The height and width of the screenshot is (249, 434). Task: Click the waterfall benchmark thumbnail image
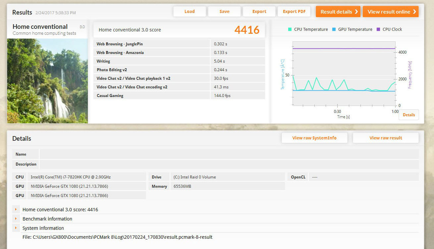click(x=47, y=81)
